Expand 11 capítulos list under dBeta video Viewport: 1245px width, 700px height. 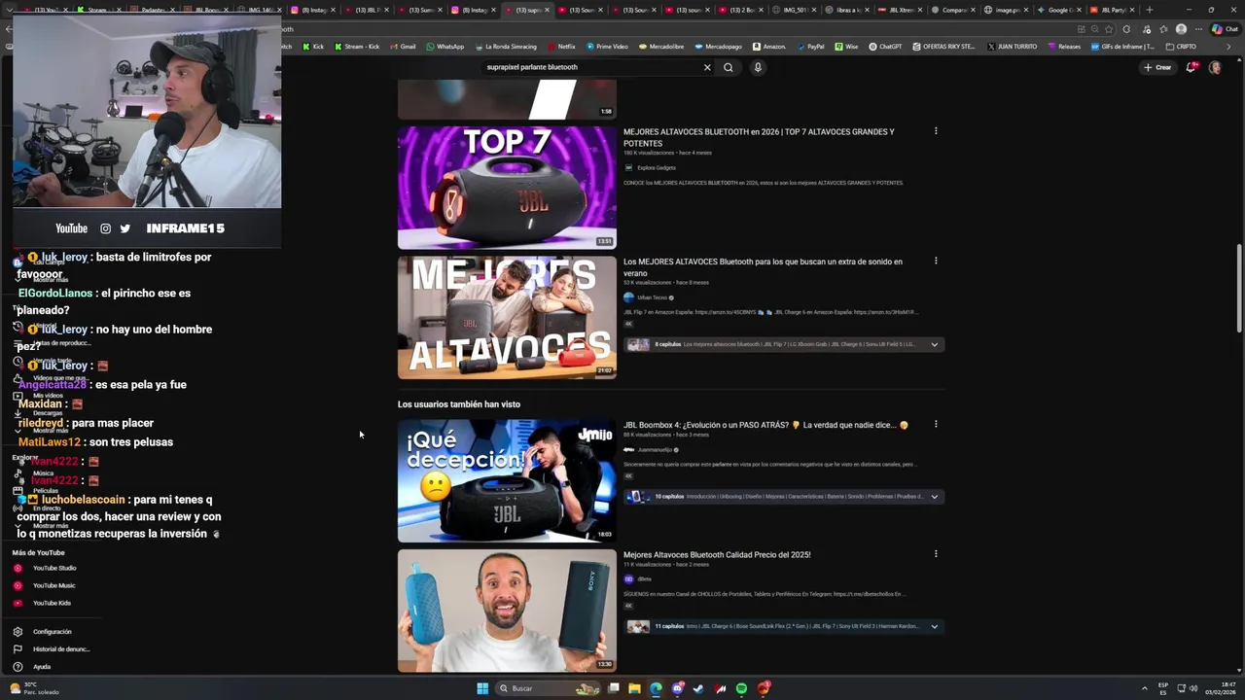(x=935, y=626)
